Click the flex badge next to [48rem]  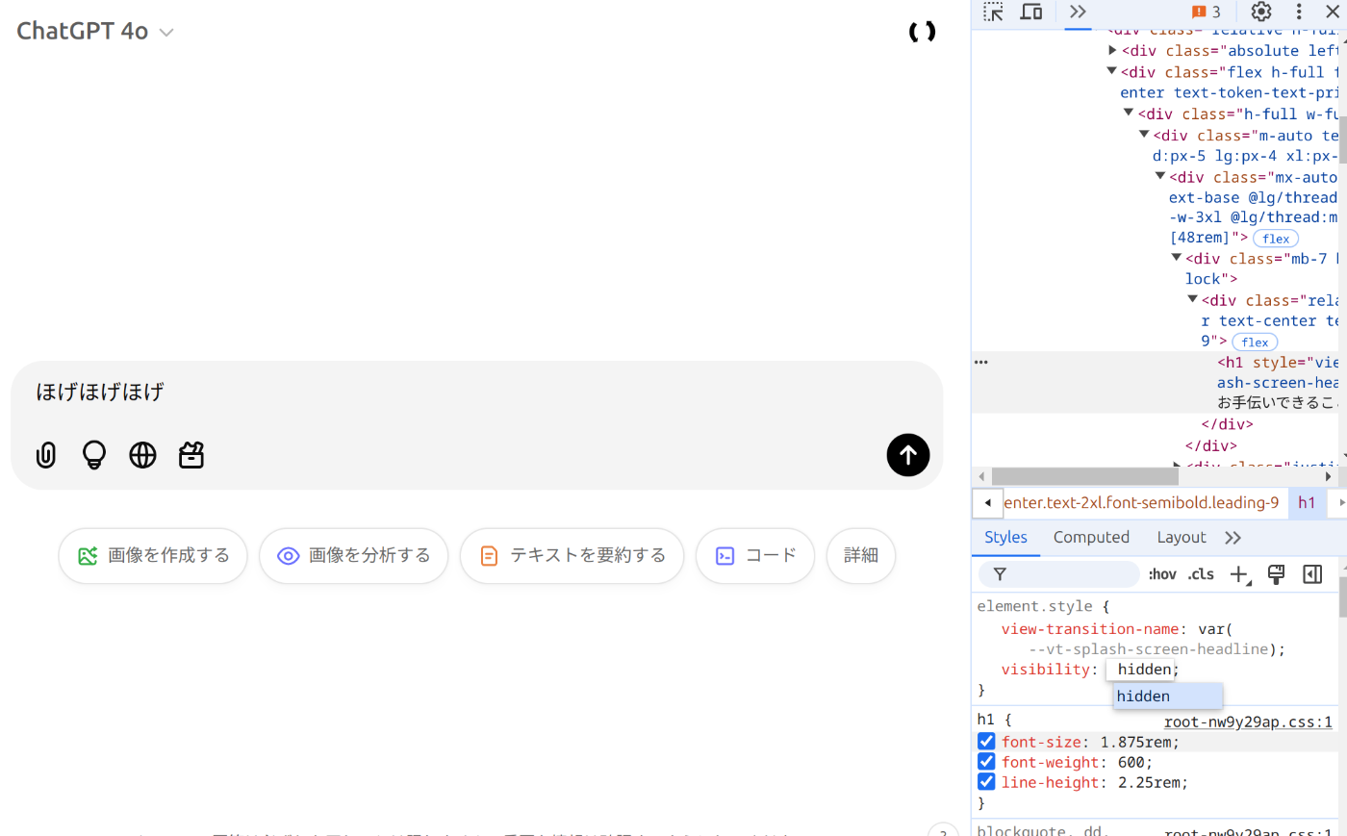coord(1276,239)
